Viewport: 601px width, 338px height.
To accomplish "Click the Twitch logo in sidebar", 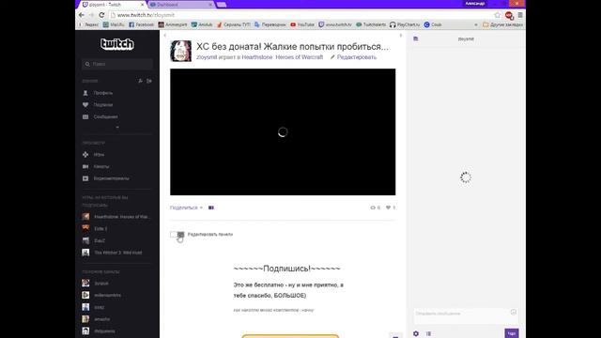I will tap(116, 44).
